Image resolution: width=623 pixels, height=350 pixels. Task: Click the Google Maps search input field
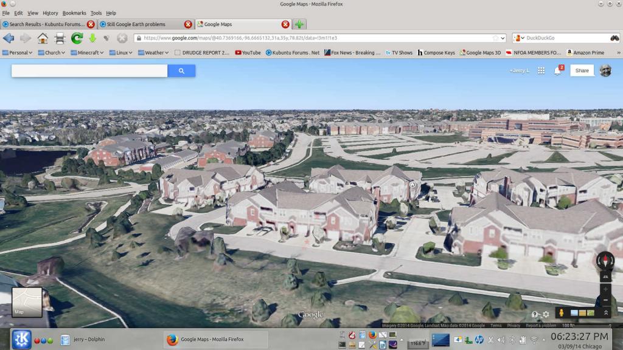89,71
